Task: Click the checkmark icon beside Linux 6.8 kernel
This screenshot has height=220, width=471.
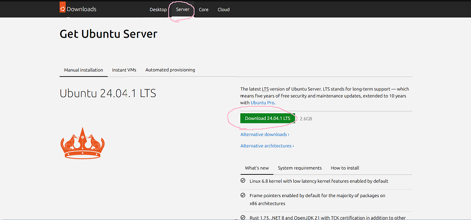Action: point(243,181)
